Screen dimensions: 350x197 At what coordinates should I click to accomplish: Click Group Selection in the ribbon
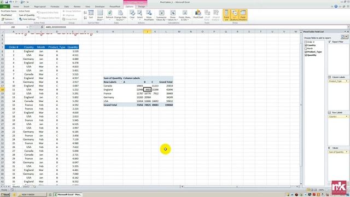(x=72, y=11)
